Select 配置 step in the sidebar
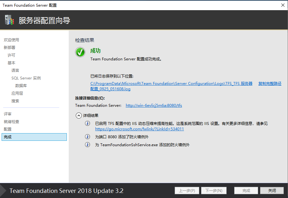Screen dimensions: 288x198 click(x=8, y=129)
